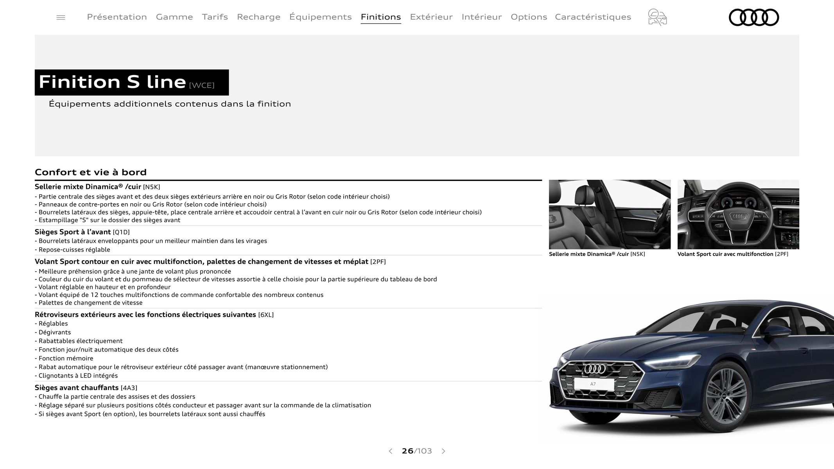Go to Intérieur section

point(482,17)
